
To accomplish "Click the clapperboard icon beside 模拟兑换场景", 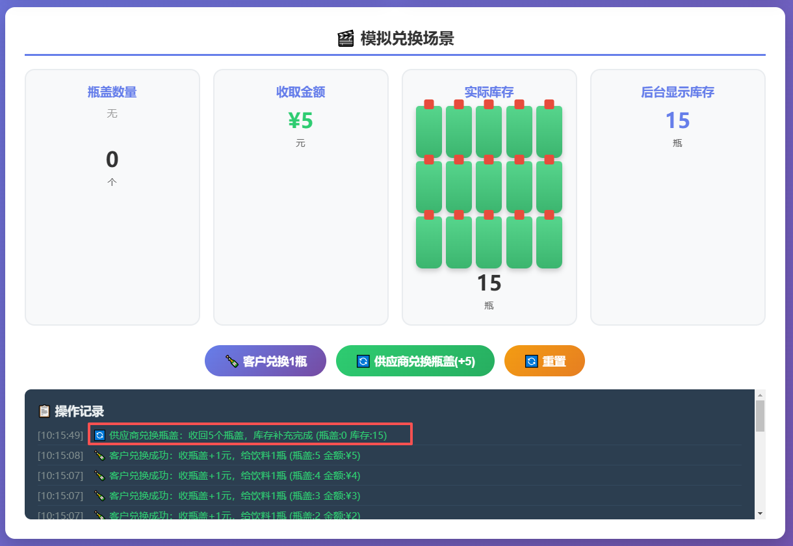I will [x=346, y=39].
